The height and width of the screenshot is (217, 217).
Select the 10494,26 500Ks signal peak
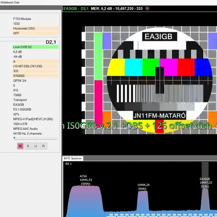(143, 201)
